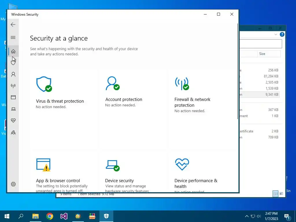The height and width of the screenshot is (222, 296).
Task: Click the Device security tile's laptop icon
Action: point(112,166)
